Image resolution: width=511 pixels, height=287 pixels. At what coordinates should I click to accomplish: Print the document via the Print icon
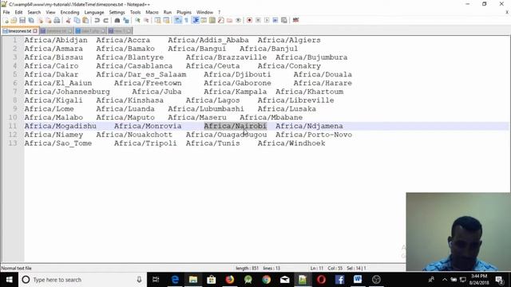coord(57,21)
